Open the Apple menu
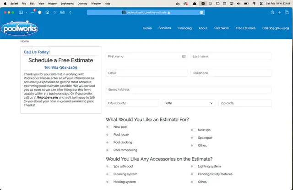Image resolution: width=293 pixels, height=190 pixels. [x=5, y=4]
